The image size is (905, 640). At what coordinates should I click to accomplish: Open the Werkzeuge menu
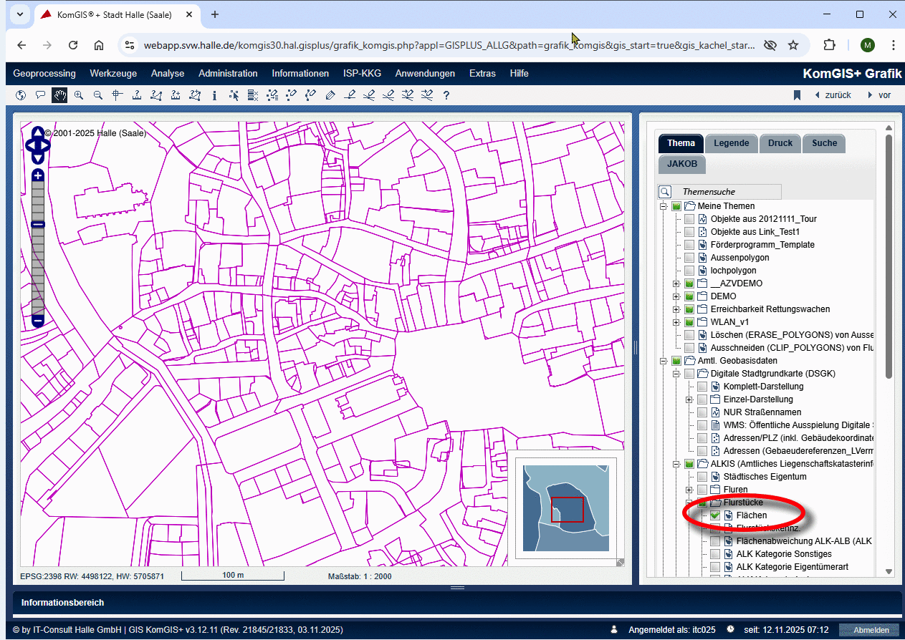click(113, 74)
